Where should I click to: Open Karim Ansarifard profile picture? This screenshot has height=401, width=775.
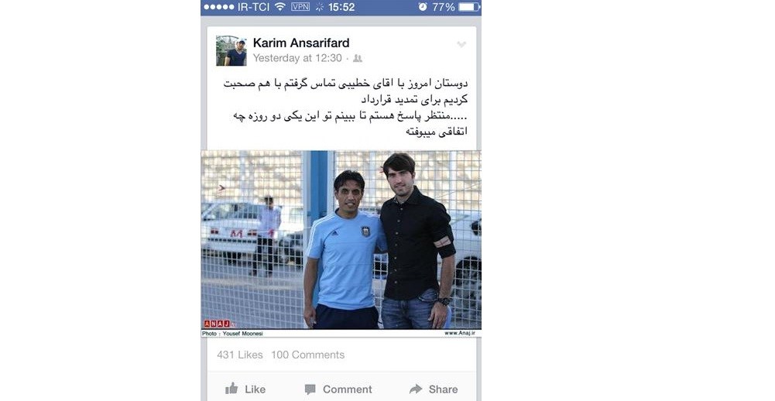tap(231, 51)
